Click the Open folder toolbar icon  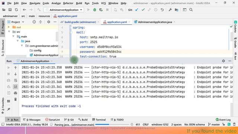(4, 10)
